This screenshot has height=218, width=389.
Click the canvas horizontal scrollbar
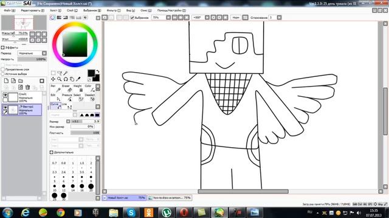243,191
